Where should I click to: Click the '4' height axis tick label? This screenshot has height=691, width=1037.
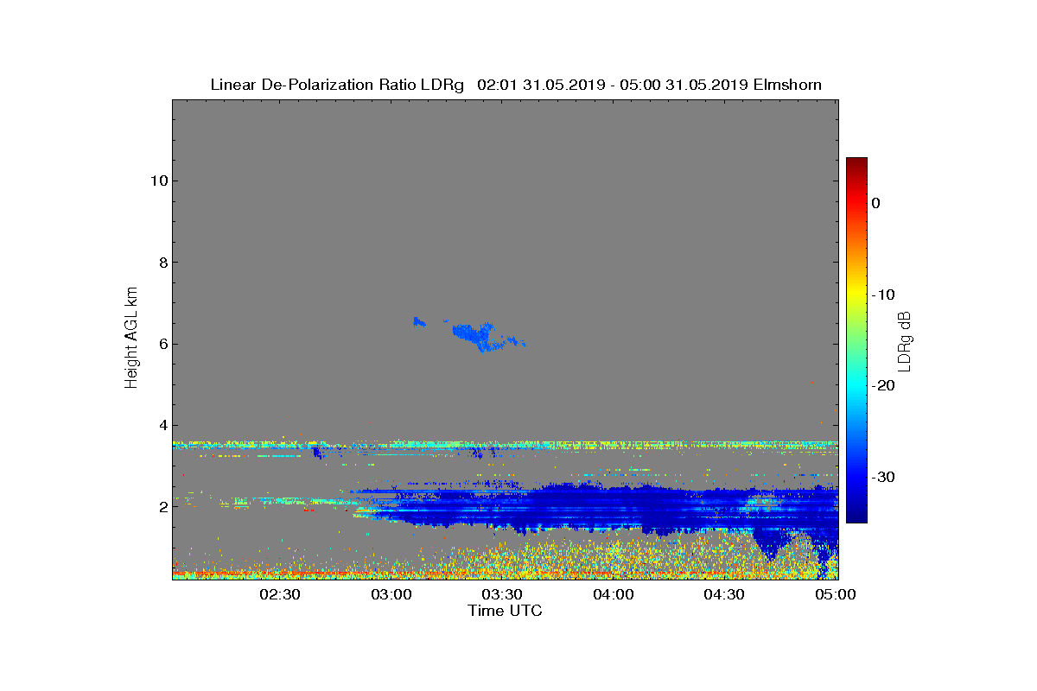coord(163,425)
